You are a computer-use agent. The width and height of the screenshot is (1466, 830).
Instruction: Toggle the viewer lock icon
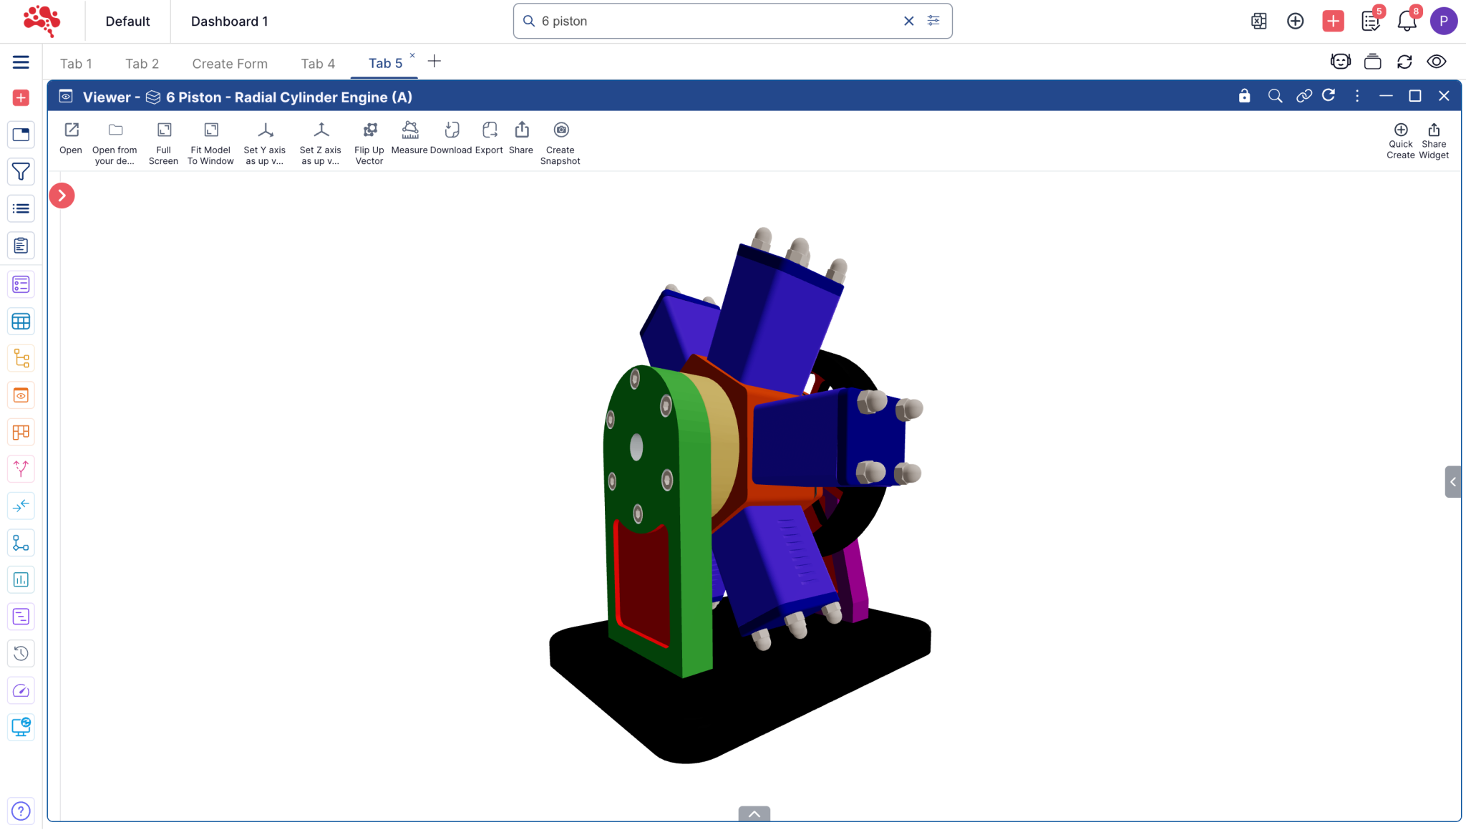click(1244, 96)
